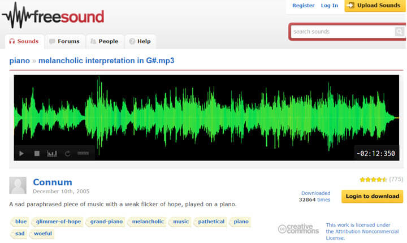The image size is (407, 243).
Task: Stop playback with the square stop icon
Action: coord(37,154)
